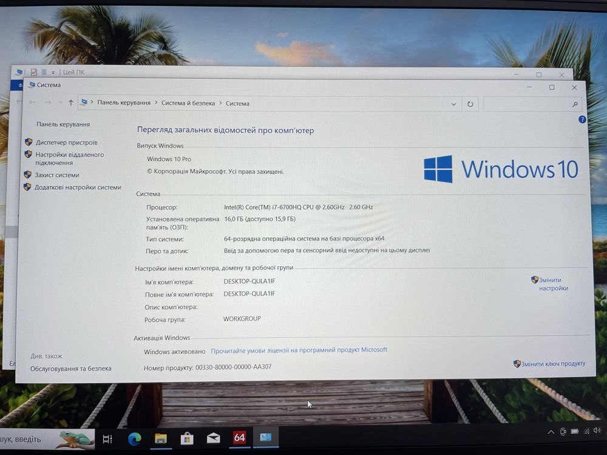Select System window taskbar icon
This screenshot has height=455, width=607.
[266, 437]
